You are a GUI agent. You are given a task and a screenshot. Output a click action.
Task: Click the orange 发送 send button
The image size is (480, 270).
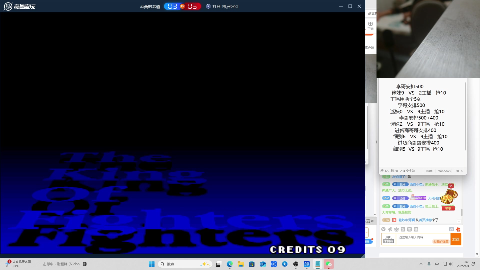(x=456, y=239)
